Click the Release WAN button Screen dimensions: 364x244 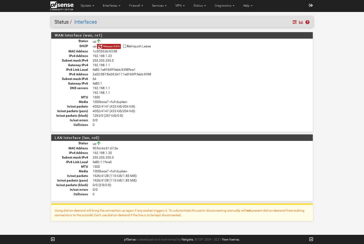[109, 46]
